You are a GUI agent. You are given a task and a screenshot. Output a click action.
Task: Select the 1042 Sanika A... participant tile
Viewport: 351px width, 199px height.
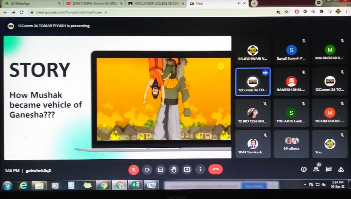click(253, 144)
